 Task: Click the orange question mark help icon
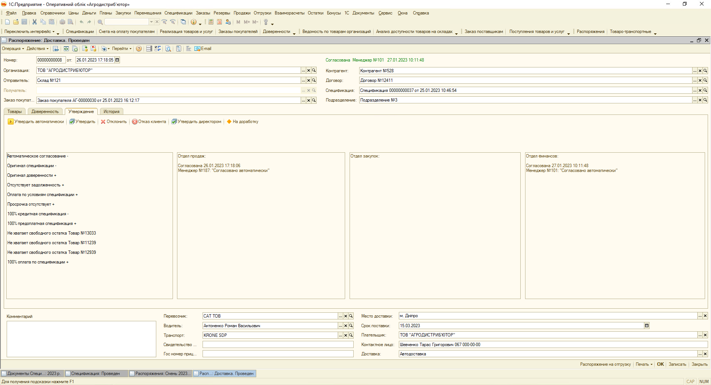pyautogui.click(x=139, y=49)
